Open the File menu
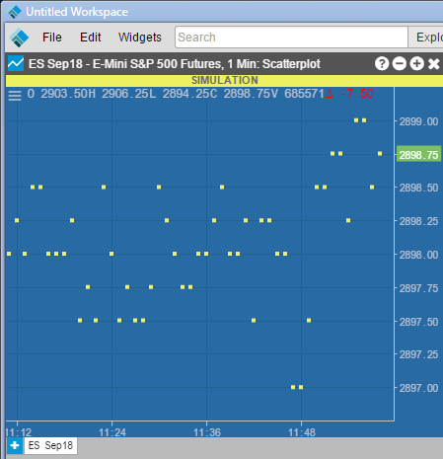This screenshot has width=443, height=459. click(52, 38)
